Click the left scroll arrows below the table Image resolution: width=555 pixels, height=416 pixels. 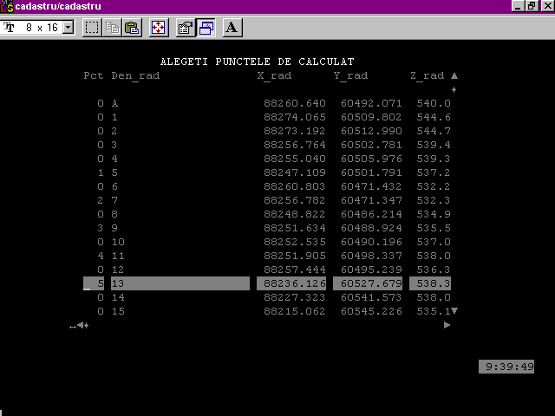[x=81, y=326]
